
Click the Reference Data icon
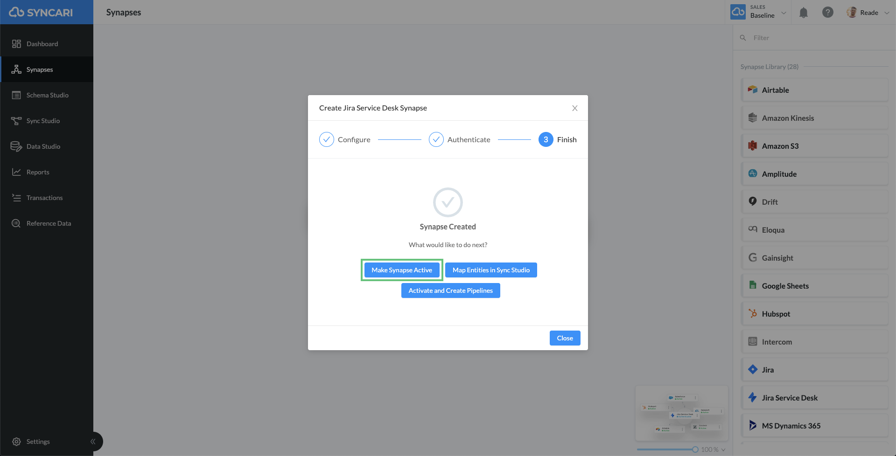[x=16, y=223]
